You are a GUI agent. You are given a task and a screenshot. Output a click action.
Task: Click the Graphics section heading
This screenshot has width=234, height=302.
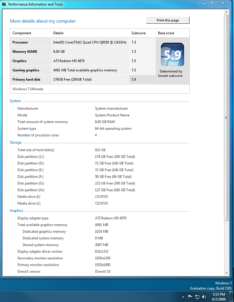[x=17, y=211]
